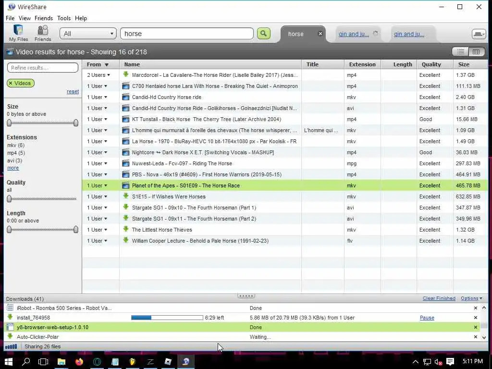Open the Friends panel
This screenshot has height=369, width=492.
click(x=43, y=33)
